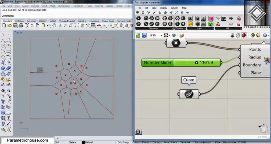Toggle selected-only preview green icon
The height and width of the screenshot is (144, 271).
(x=253, y=35)
